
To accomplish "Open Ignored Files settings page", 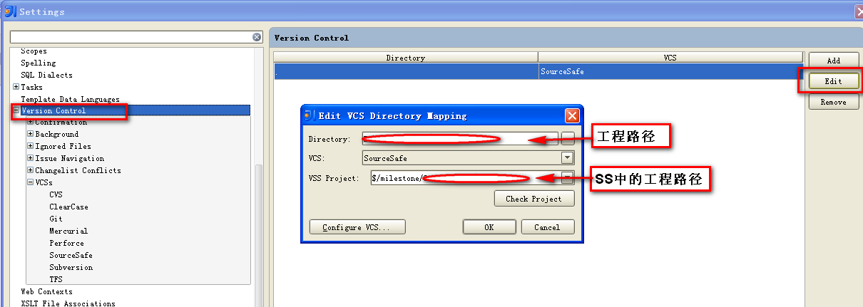I will pyautogui.click(x=63, y=146).
